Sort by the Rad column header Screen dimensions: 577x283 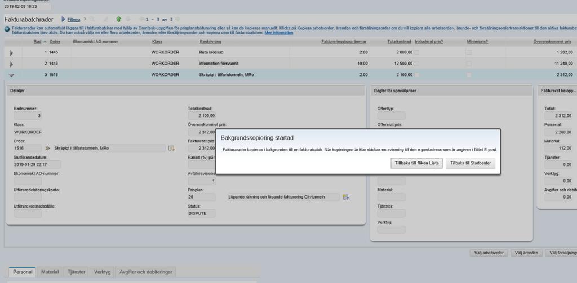coord(38,42)
